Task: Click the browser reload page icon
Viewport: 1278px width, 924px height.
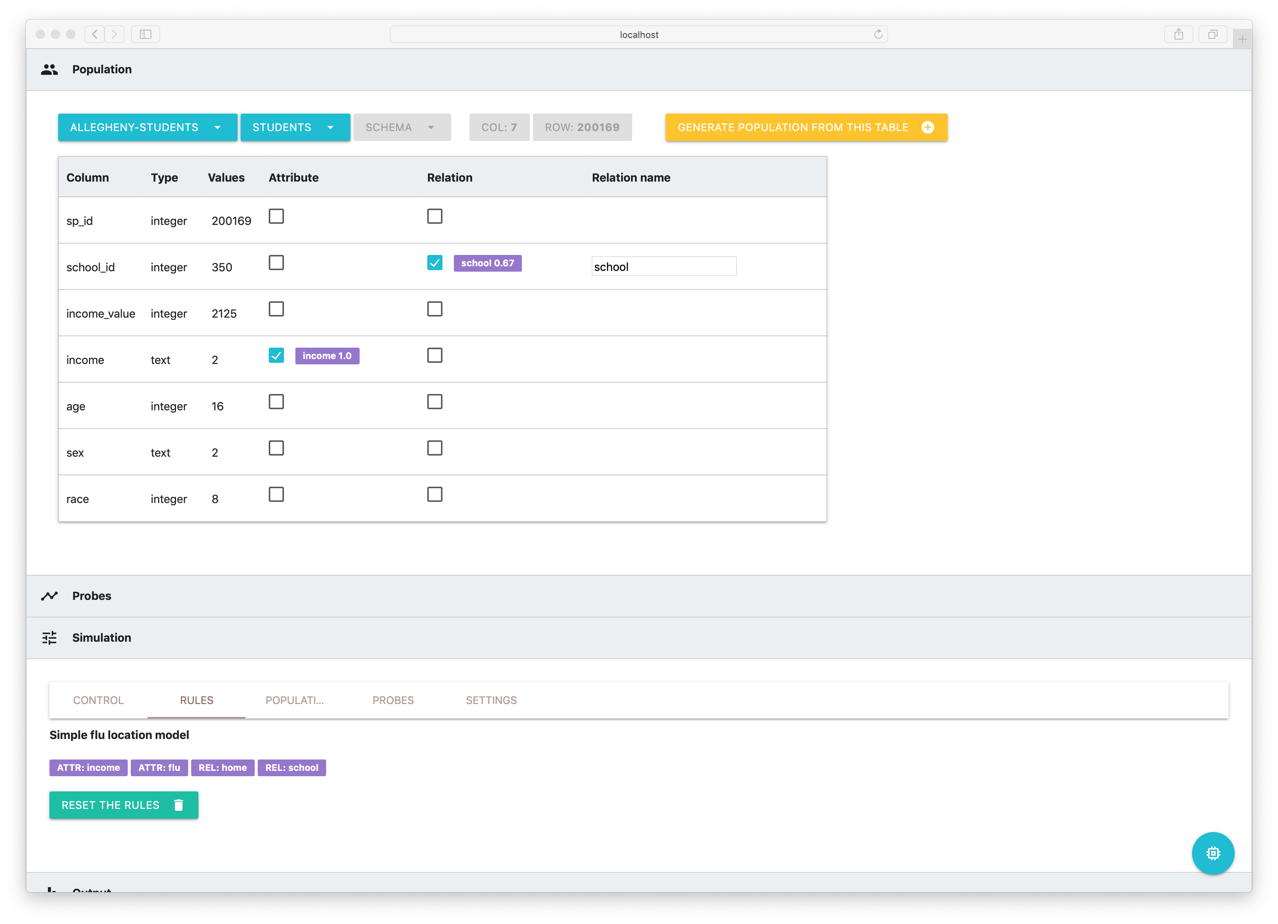Action: [878, 34]
